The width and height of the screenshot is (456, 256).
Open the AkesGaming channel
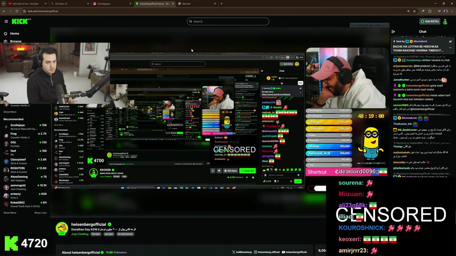tap(25, 178)
